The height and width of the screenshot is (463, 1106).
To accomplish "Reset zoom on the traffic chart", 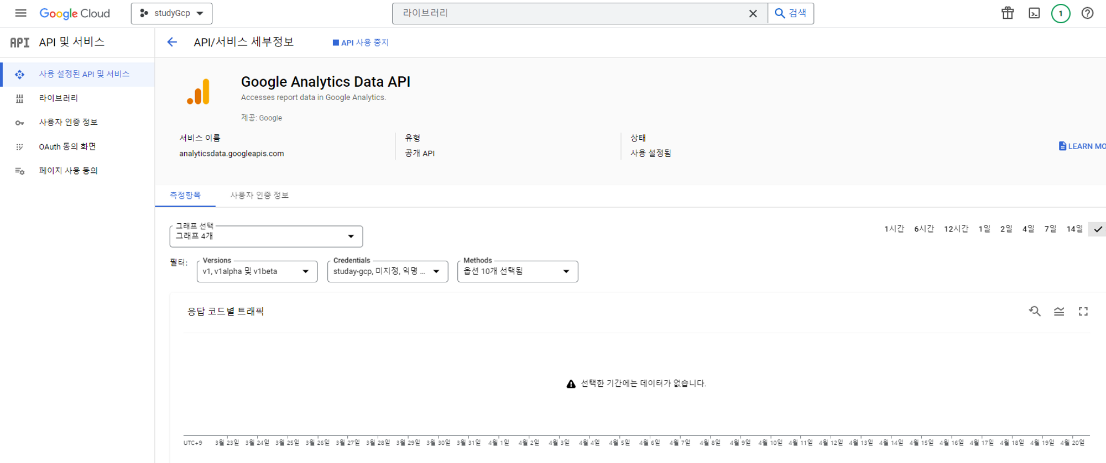I will 1035,312.
